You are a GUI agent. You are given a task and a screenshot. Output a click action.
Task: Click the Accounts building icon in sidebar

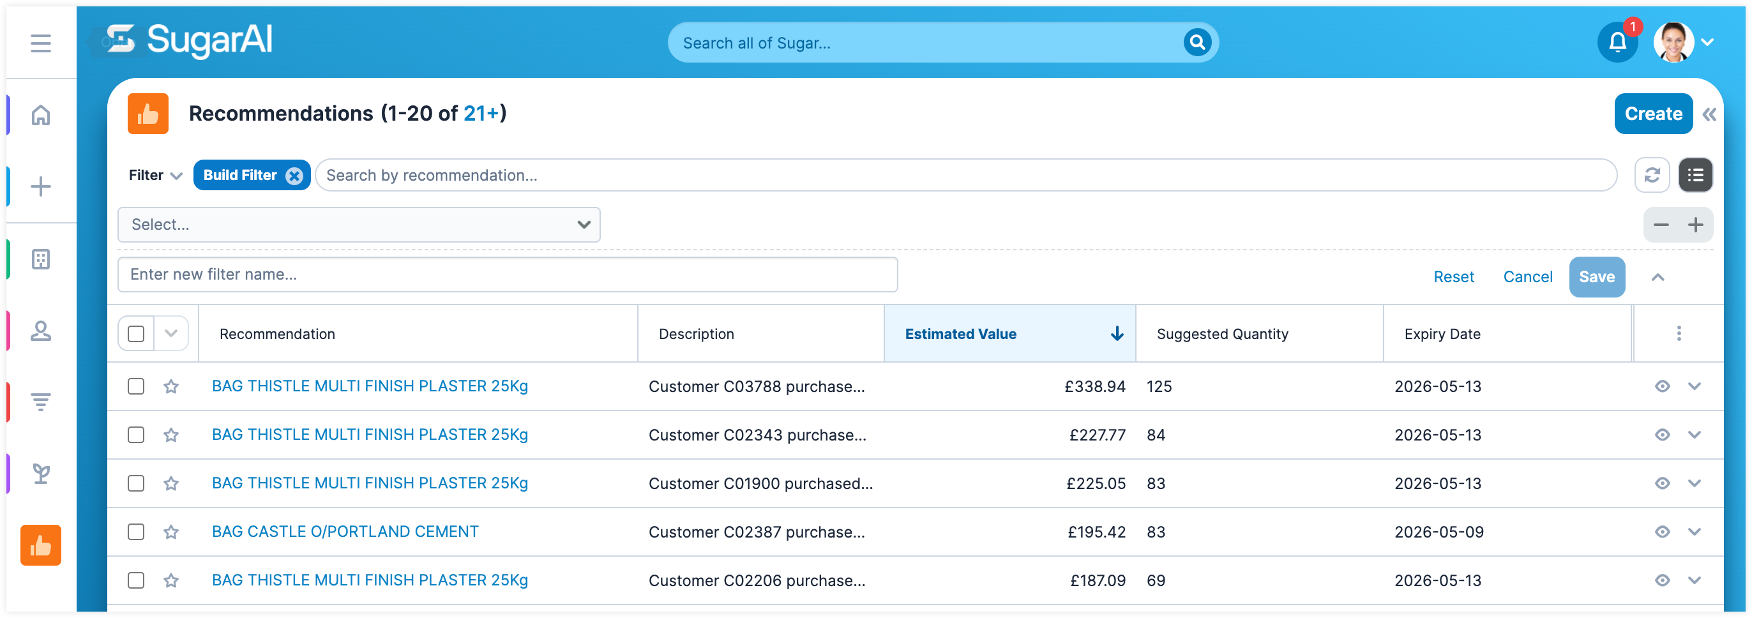pos(41,259)
